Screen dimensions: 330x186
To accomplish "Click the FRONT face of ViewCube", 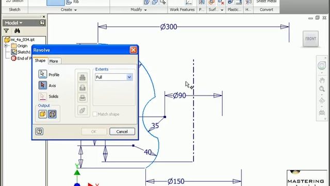I will coord(310,39).
